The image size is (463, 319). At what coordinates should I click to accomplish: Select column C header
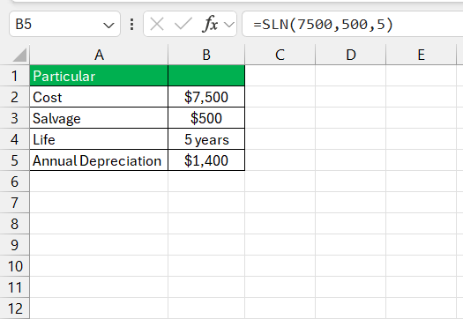pyautogui.click(x=280, y=55)
